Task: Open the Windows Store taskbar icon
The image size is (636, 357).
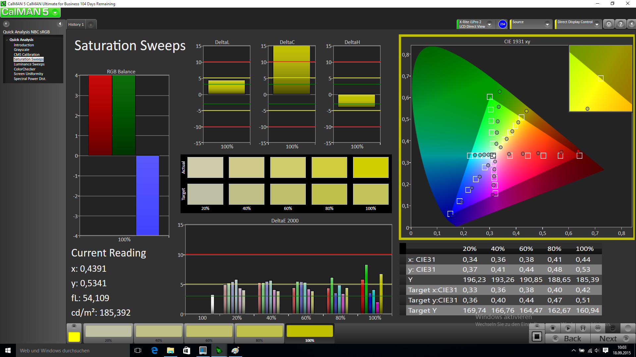Action: 186,350
